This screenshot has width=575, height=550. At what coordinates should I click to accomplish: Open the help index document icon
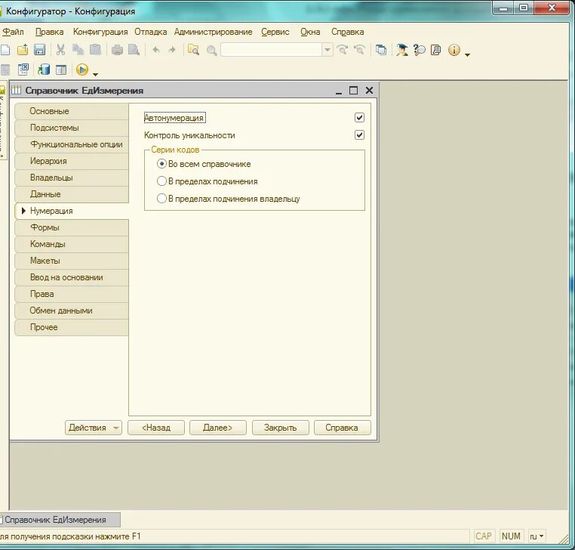click(x=436, y=50)
